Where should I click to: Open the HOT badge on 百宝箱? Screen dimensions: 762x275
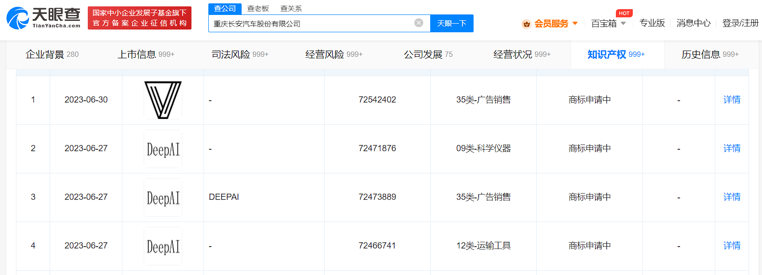[624, 13]
